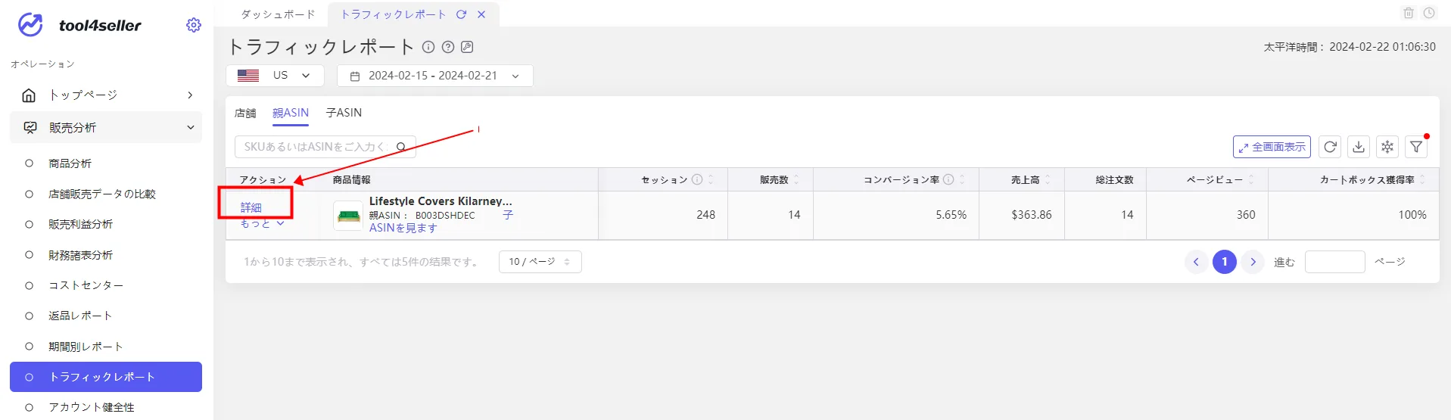Sort by 売上高 column arrows

(1048, 179)
